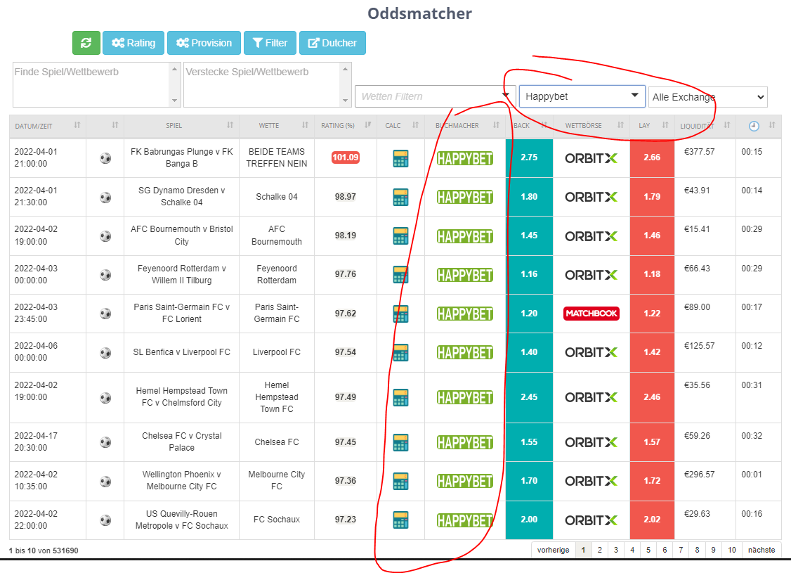Click Happybet logo in US Quevilly-Rouen row
Screen dimensions: 791x573
pos(465,520)
